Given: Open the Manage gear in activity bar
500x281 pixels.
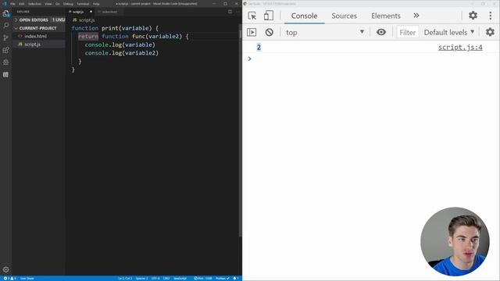Looking at the screenshot, I should [x=5, y=269].
